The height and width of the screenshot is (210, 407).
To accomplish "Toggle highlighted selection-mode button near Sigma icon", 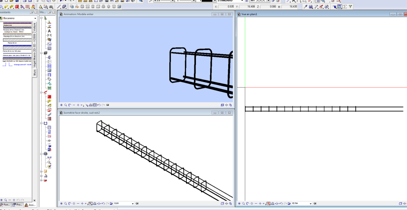I will [339, 6].
